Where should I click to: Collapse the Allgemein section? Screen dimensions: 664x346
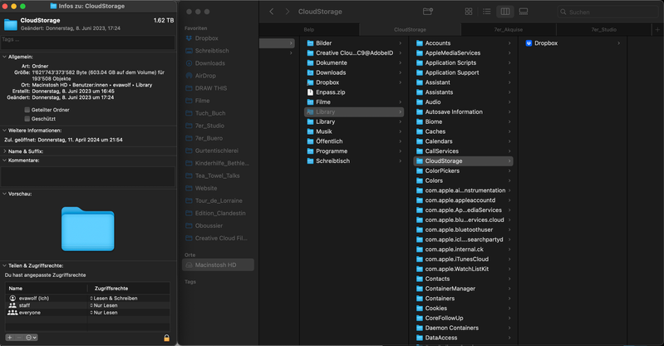(3, 57)
